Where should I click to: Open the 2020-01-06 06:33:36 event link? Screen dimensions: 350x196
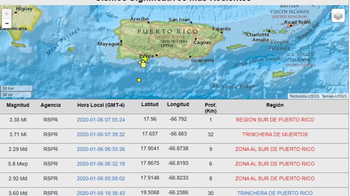[x=101, y=149]
